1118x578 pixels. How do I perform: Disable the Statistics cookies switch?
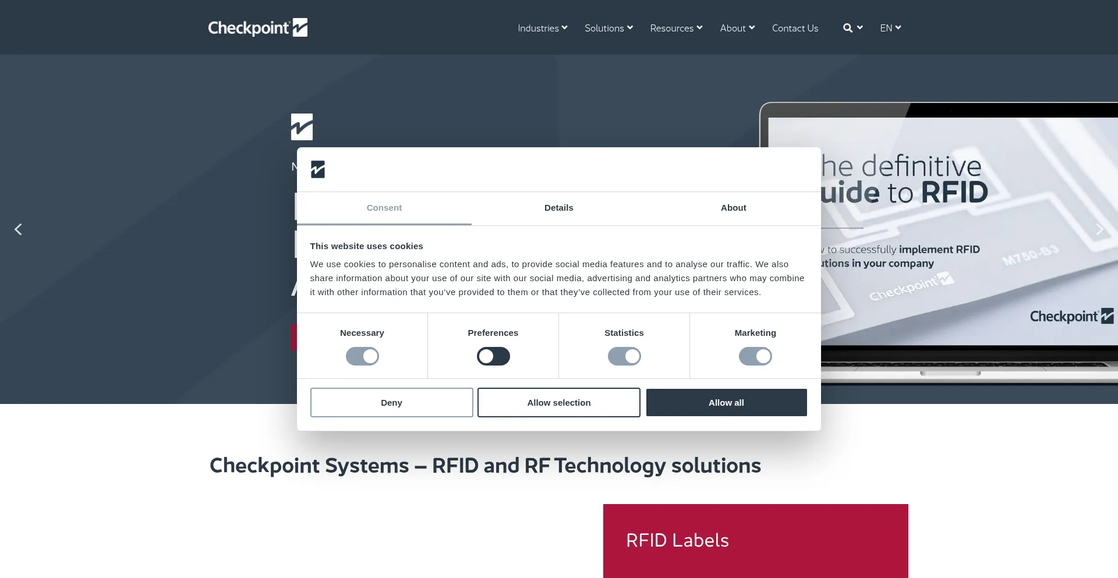[x=624, y=356]
